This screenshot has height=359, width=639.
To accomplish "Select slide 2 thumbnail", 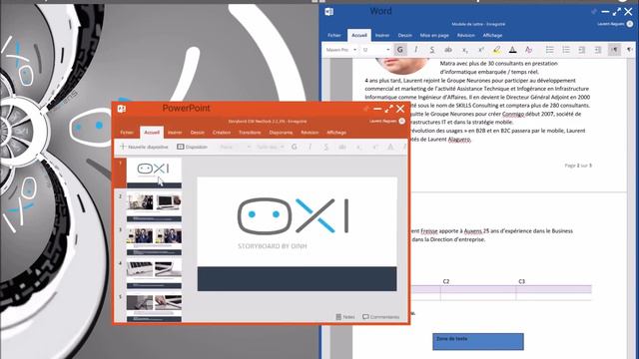I will pos(154,207).
